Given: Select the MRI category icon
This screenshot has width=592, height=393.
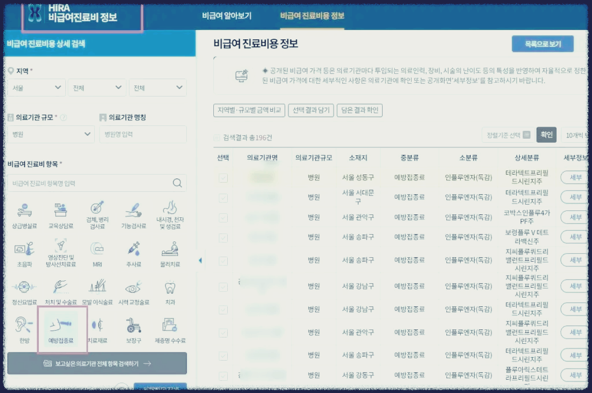Looking at the screenshot, I should click(x=97, y=253).
